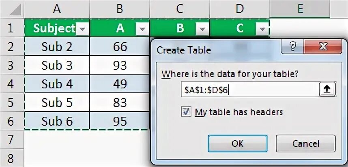Toggle the My table has headers checkbox

pos(186,112)
